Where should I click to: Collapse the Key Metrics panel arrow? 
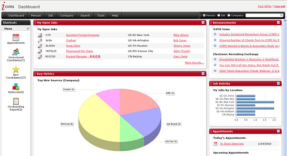(203, 74)
